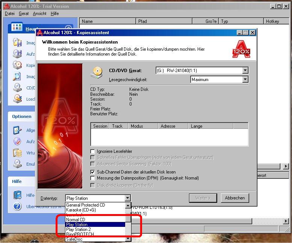Click the recording options icon under Optionen
Screen dimensions: 292x243
click(x=17, y=141)
